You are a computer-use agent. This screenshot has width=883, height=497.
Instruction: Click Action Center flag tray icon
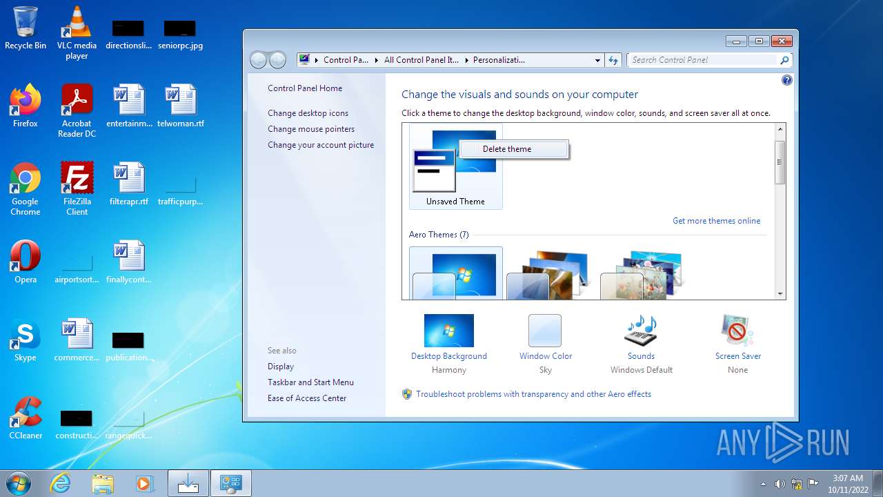pos(813,484)
